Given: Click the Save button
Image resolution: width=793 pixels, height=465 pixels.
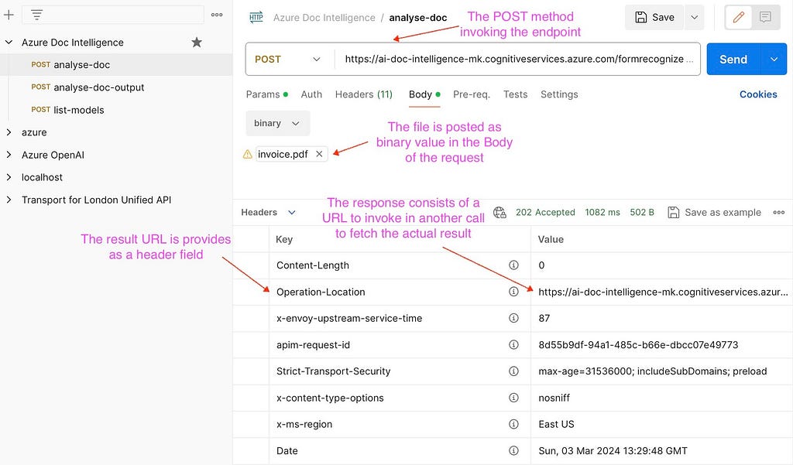Looking at the screenshot, I should pos(654,18).
